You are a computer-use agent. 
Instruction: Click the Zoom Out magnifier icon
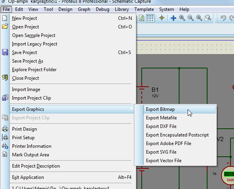pos(190,18)
